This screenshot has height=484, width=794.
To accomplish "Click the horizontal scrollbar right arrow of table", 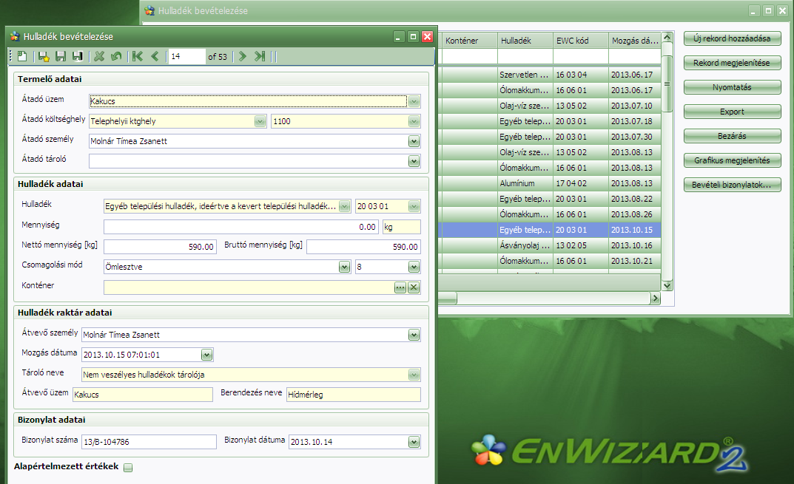I will (655, 299).
